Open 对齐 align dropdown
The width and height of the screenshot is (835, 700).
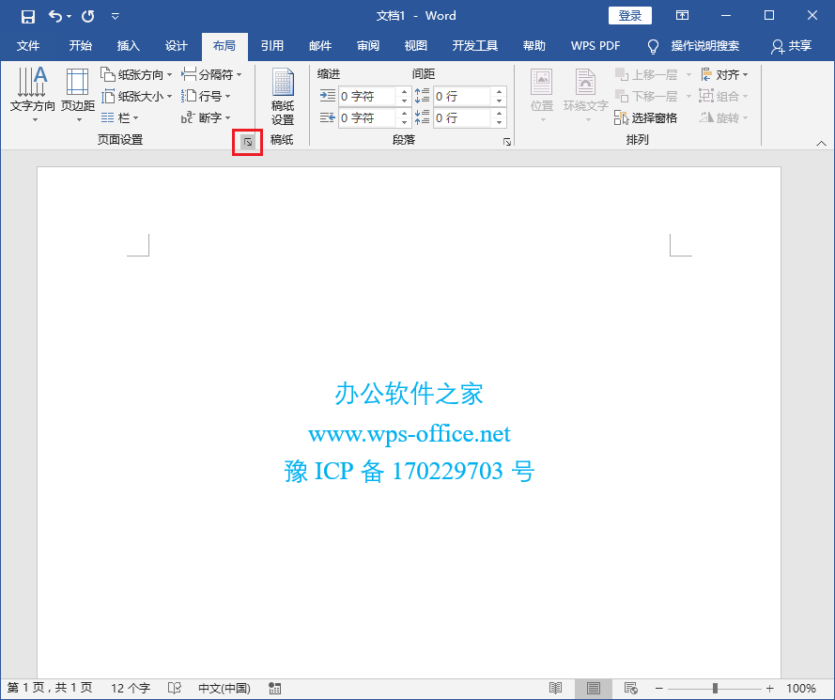[724, 74]
